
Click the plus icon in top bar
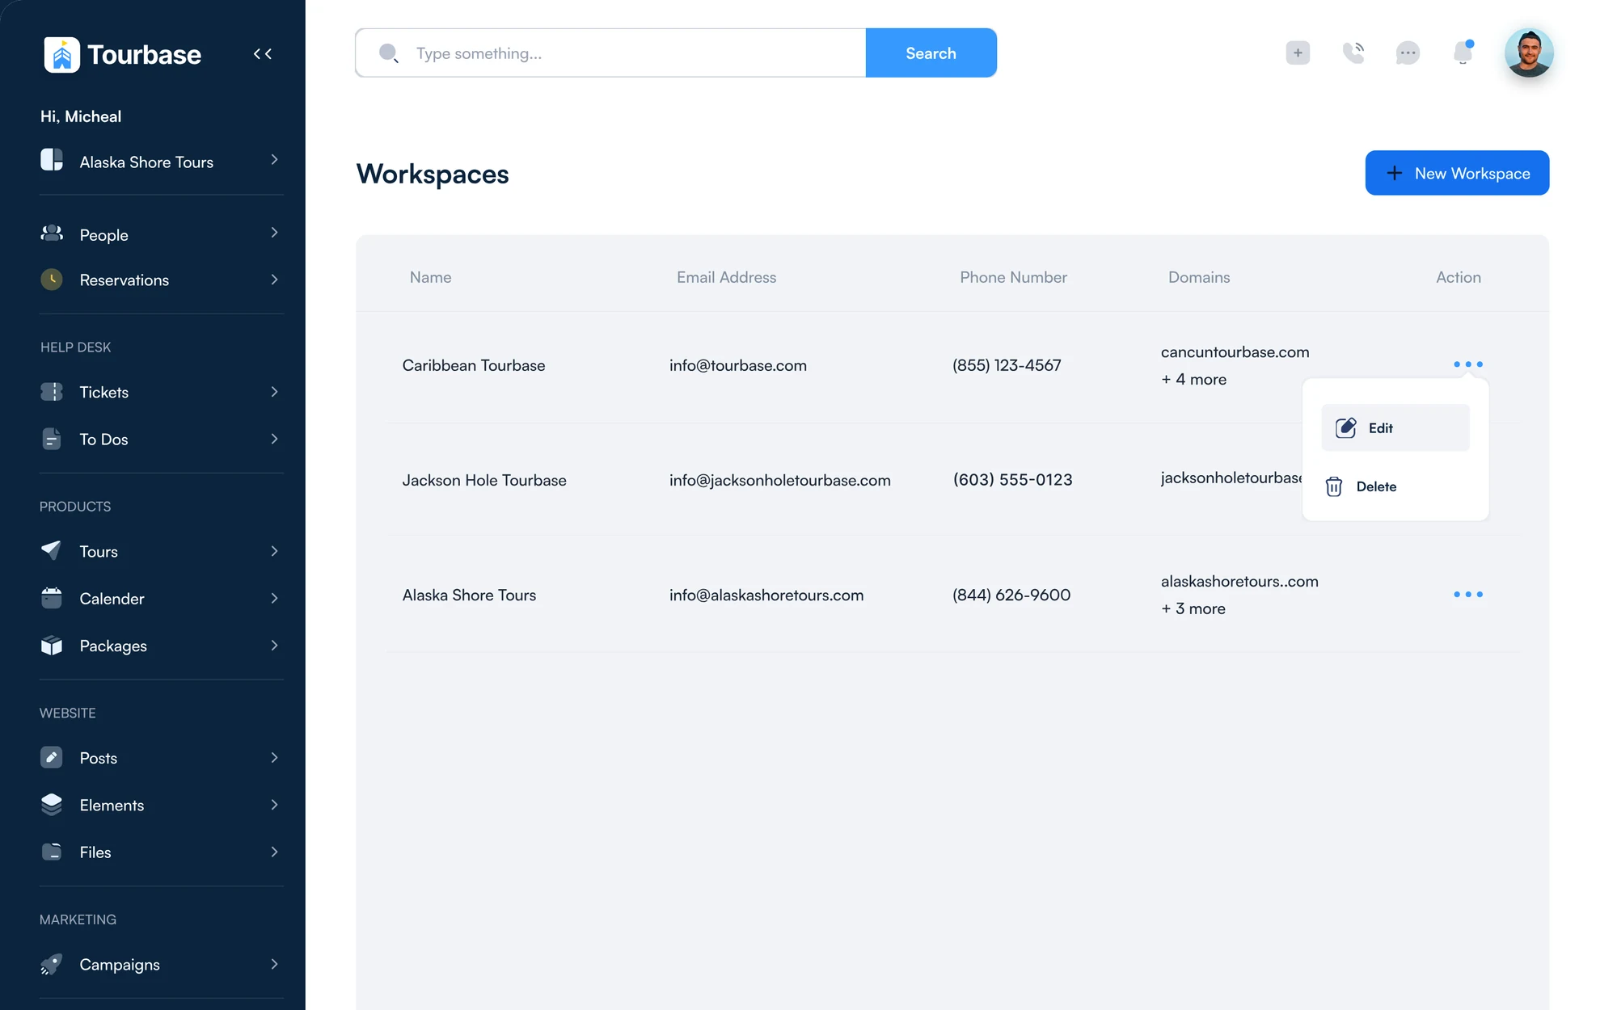(1298, 53)
